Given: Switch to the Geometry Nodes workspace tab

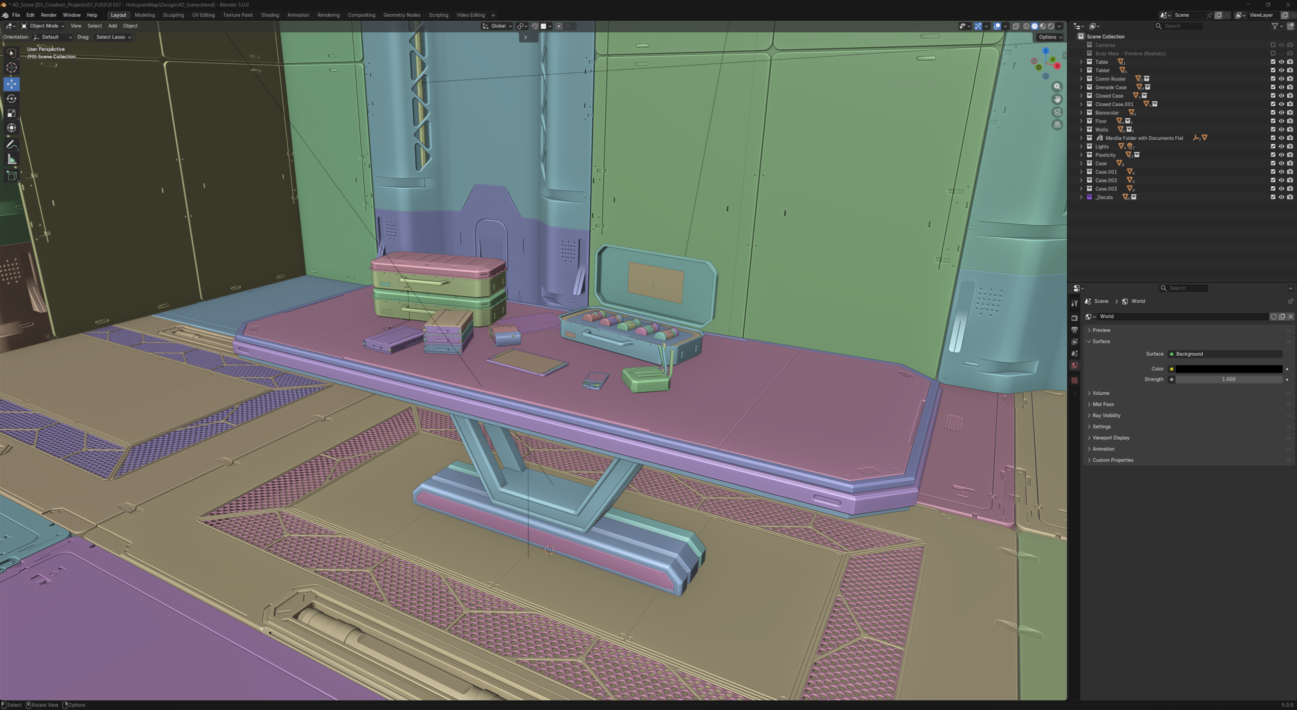Looking at the screenshot, I should [x=402, y=15].
